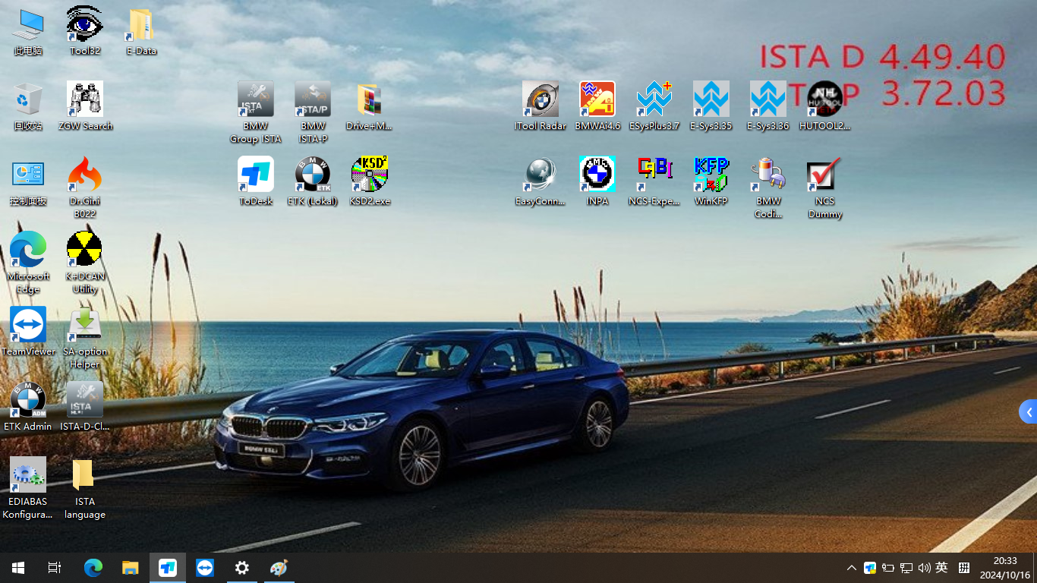
Task: Open the ToDesk desktop shortcut
Action: (x=256, y=181)
